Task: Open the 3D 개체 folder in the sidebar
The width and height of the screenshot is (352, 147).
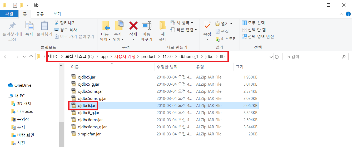Action: [21, 104]
